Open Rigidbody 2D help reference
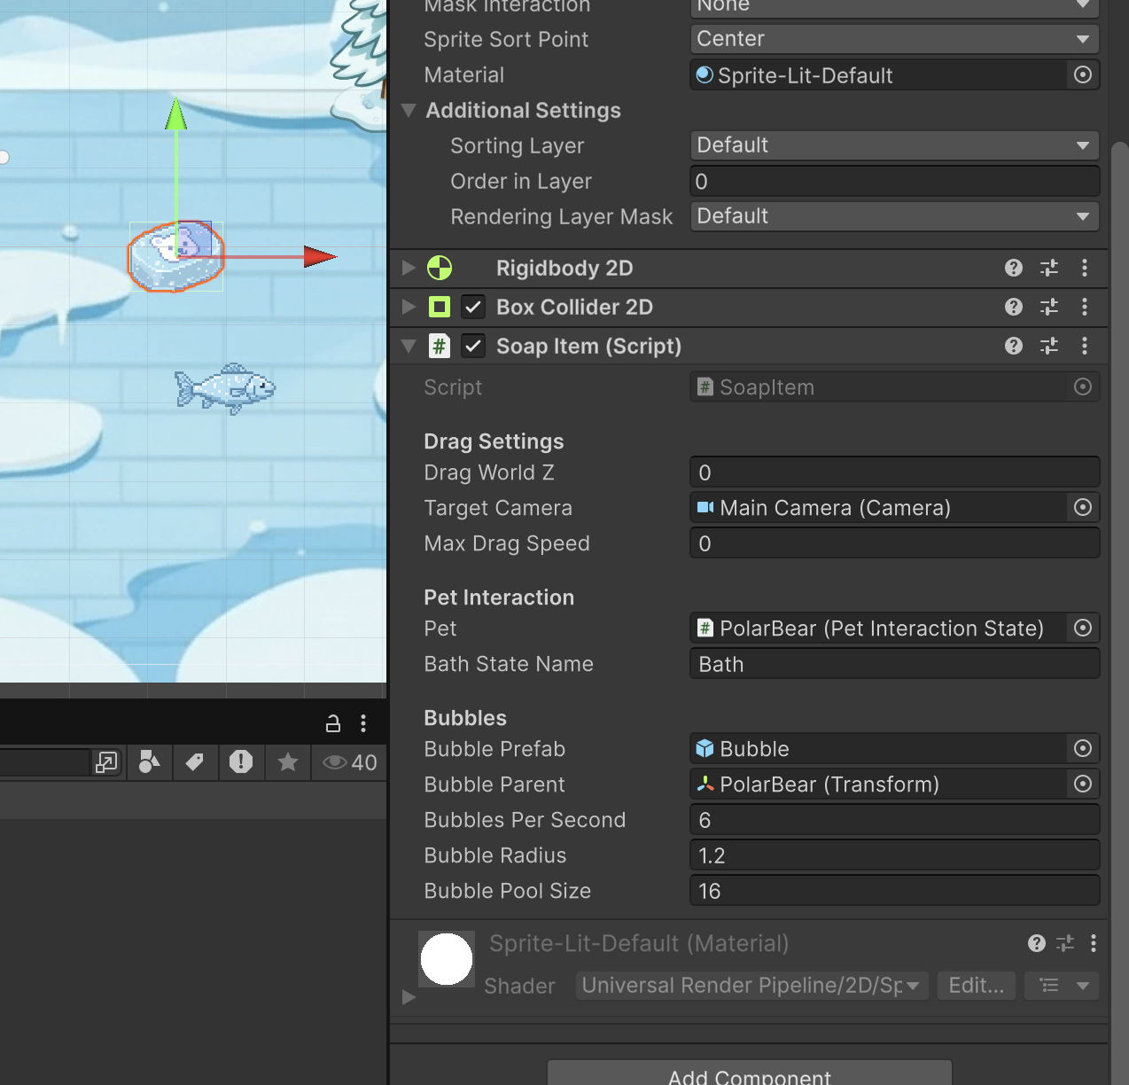This screenshot has width=1129, height=1085. 1014,268
